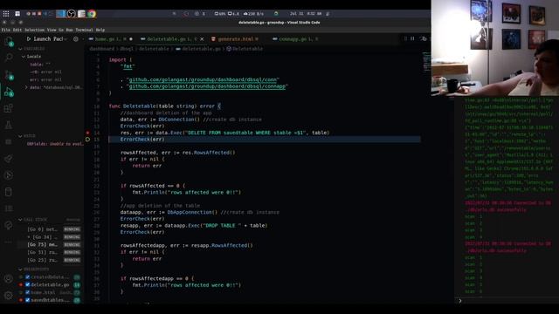This screenshot has width=559, height=314.
Task: Click the VS Code icon in dock
Action: tap(61, 14)
